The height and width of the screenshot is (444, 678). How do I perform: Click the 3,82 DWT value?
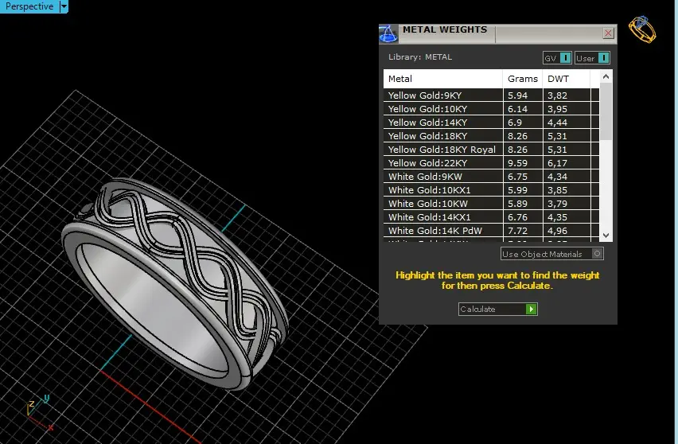(x=557, y=95)
